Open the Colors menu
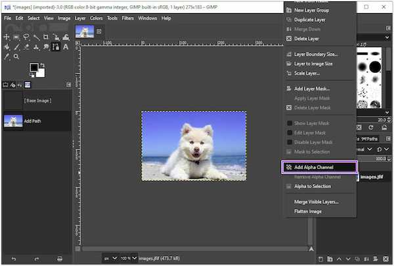394x266 pixels. [x=97, y=18]
